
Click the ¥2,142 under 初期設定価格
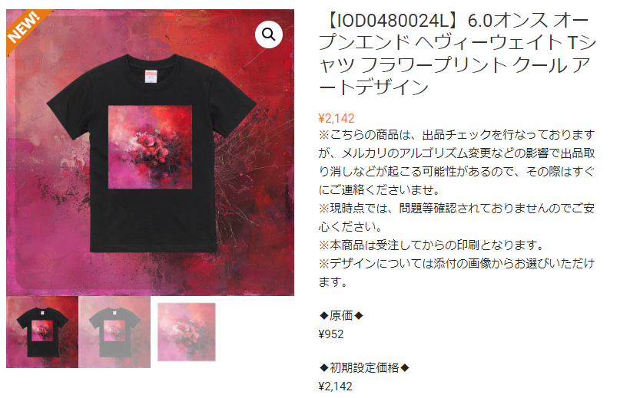pos(335,386)
